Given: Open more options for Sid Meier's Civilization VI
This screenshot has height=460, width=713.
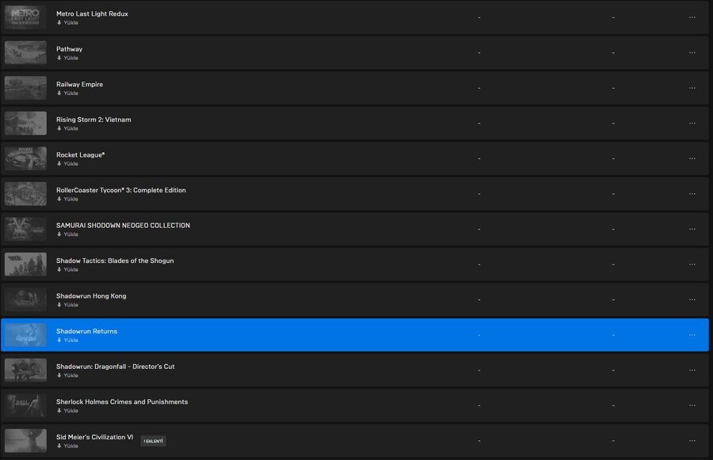Looking at the screenshot, I should 692,441.
